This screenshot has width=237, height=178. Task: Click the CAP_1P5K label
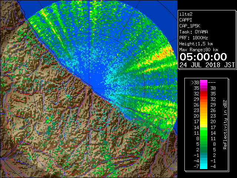point(190,26)
